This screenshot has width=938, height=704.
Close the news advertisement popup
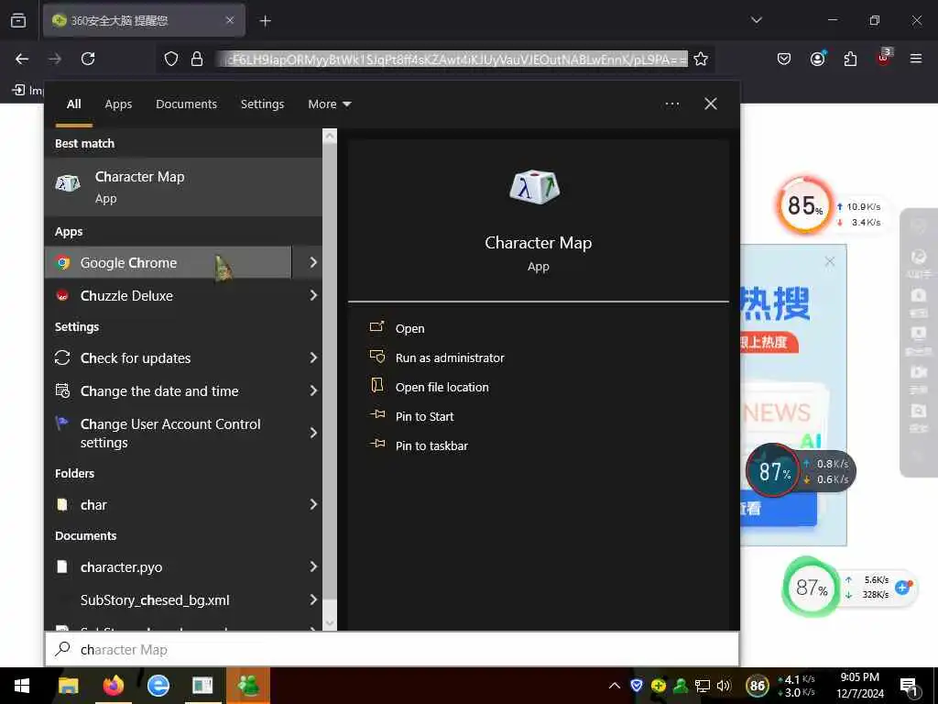point(829,261)
